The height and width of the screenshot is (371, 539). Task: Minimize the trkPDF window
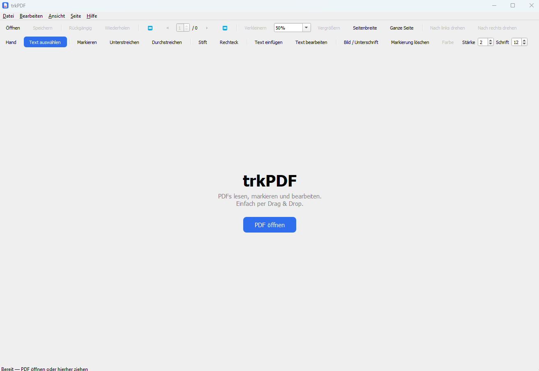494,5
